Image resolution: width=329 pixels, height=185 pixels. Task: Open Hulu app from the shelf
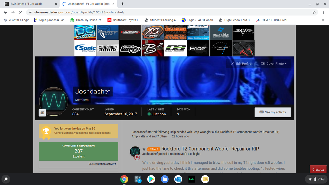point(191,179)
